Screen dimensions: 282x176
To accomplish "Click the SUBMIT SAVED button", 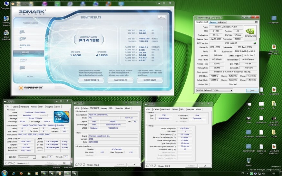I will pyautogui.click(x=150, y=80).
